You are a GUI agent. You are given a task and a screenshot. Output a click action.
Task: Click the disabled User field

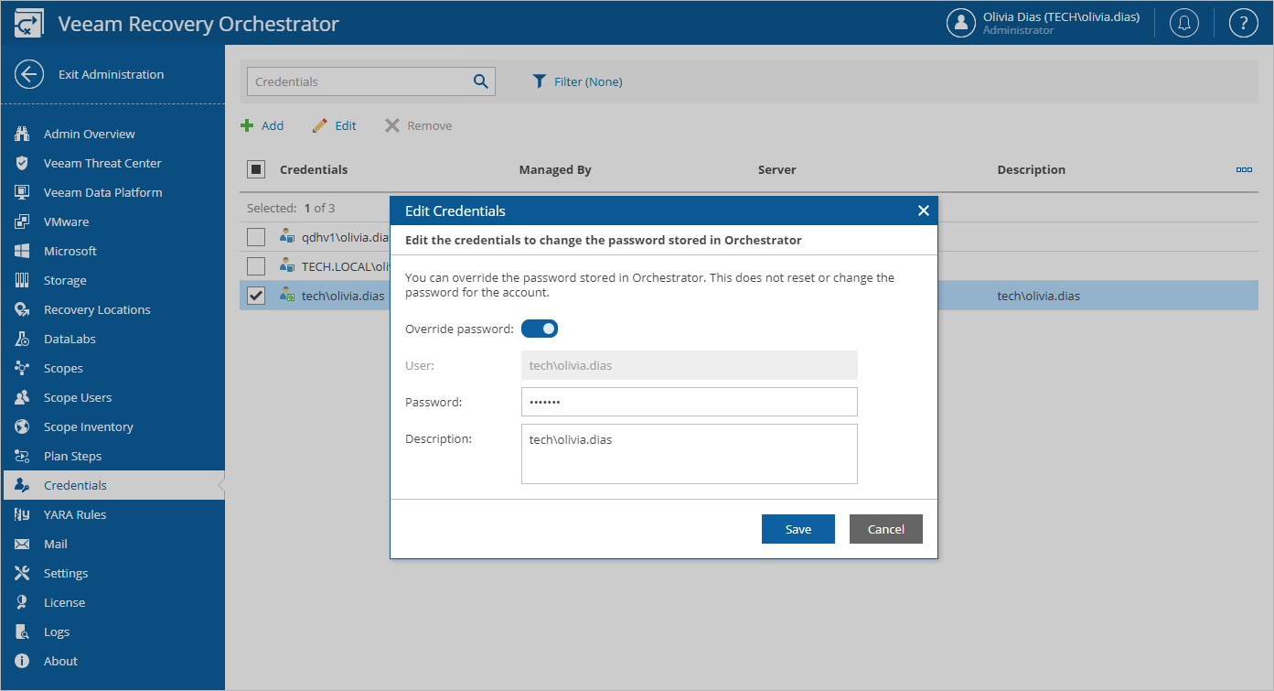tap(690, 365)
